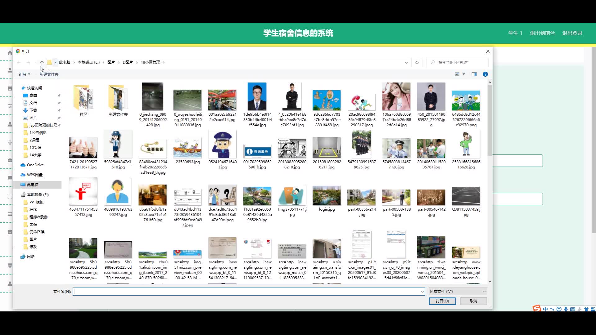This screenshot has width=596, height=335.
Task: Open the view mode dropdown arrow
Action: [464, 74]
